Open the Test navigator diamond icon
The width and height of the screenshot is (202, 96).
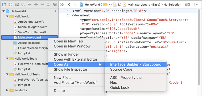(x=36, y=5)
